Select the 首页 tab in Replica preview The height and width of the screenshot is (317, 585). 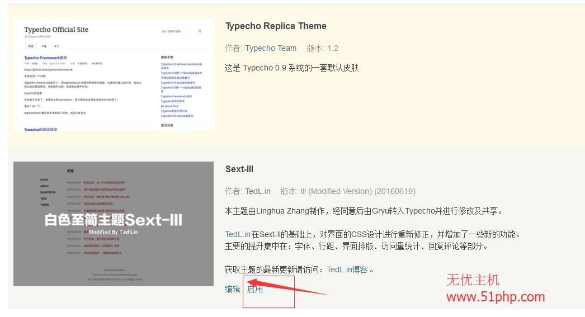point(31,46)
